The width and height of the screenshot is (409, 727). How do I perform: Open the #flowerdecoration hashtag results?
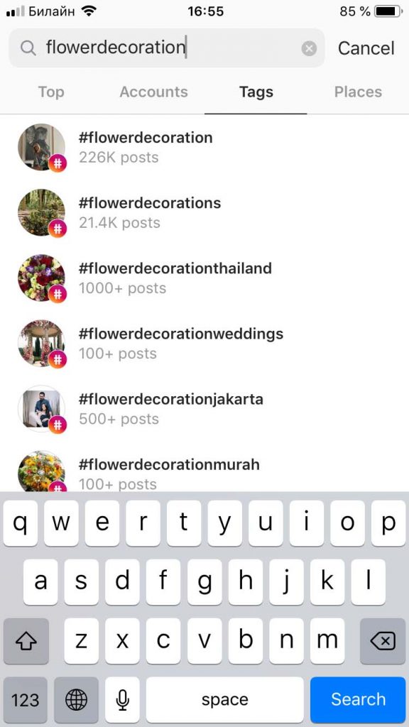point(146,138)
